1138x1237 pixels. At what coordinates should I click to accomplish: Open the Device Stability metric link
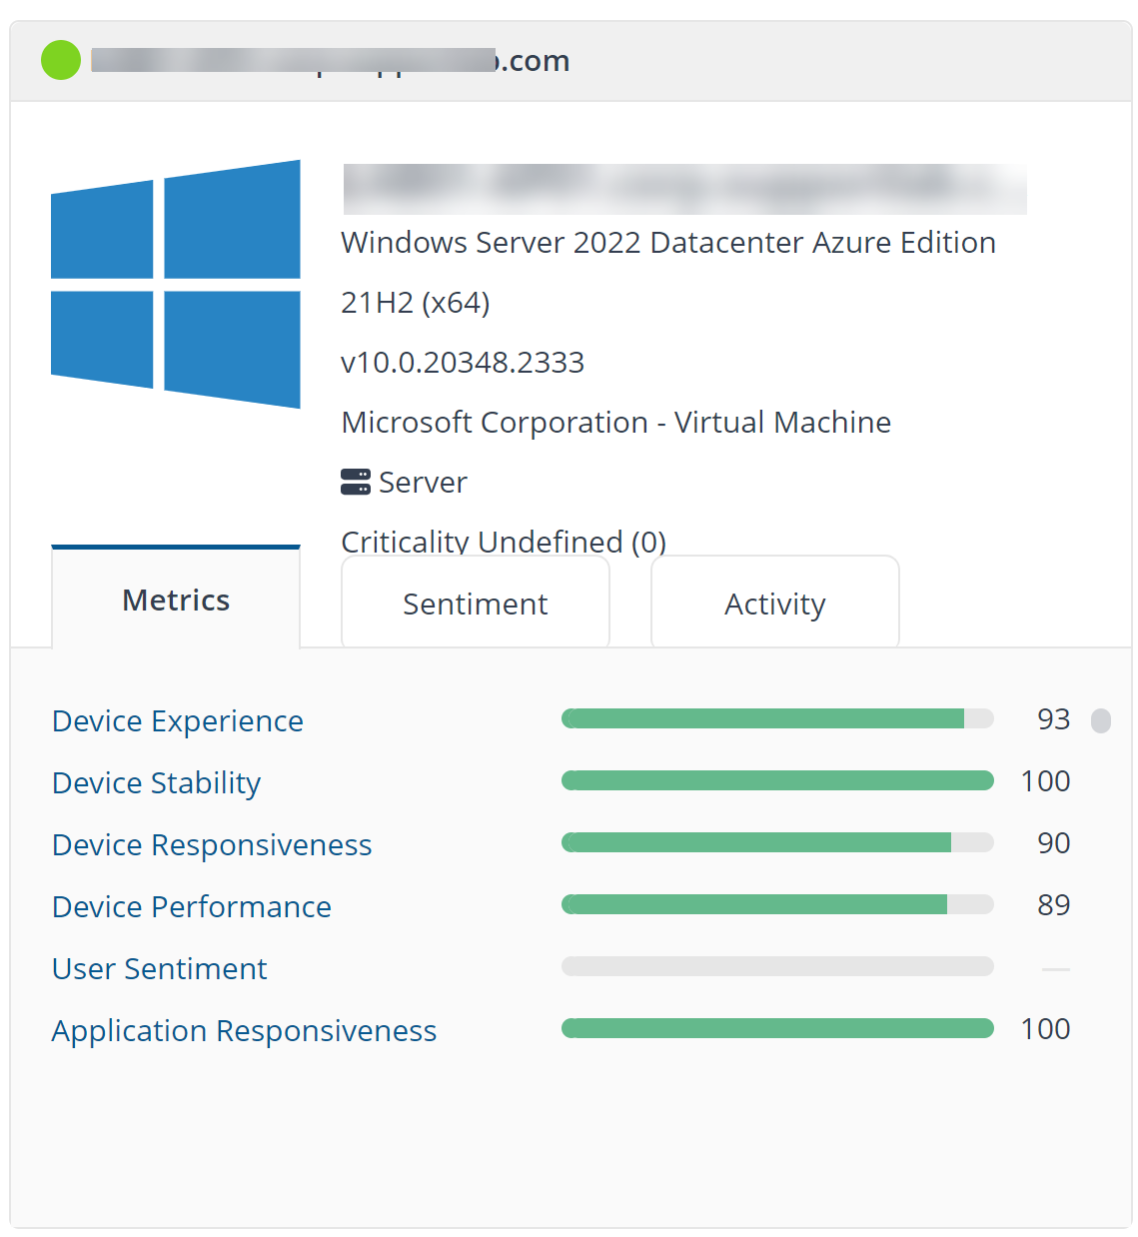pos(157,783)
